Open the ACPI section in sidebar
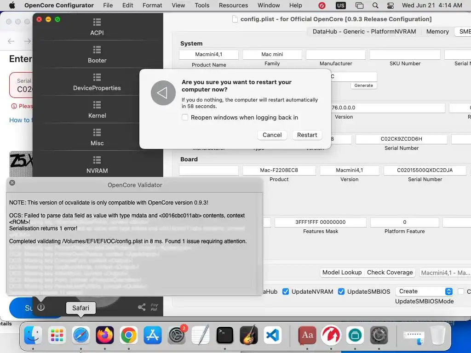 97,27
